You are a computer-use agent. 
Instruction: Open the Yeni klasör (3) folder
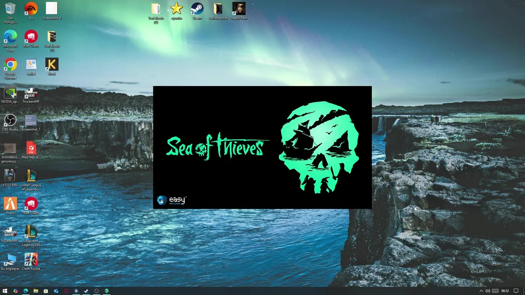52,41
